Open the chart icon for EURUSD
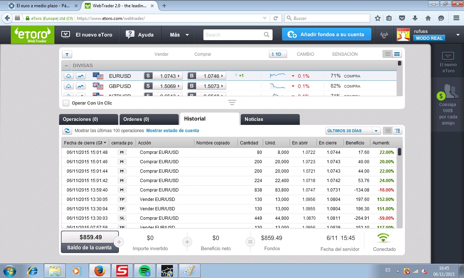 [x=80, y=76]
